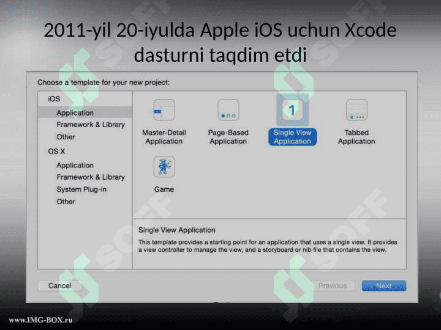The image size is (441, 330).
Task: Select Application under iOS
Action: (85, 112)
